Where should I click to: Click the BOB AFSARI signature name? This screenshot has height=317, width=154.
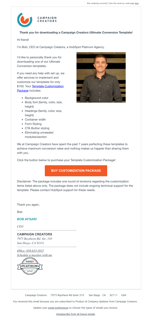[27, 219]
